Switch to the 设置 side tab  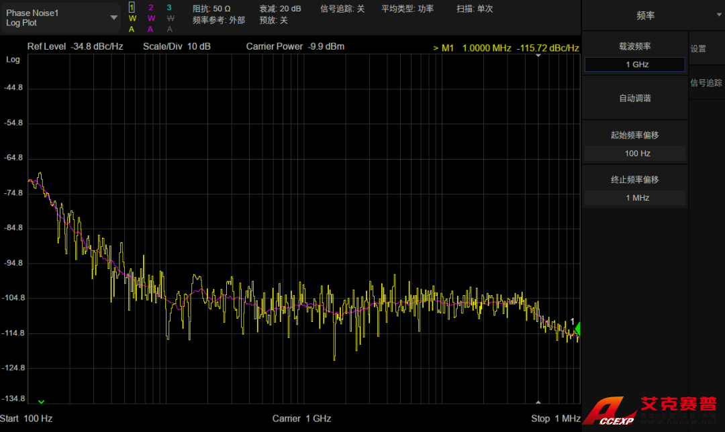click(698, 49)
